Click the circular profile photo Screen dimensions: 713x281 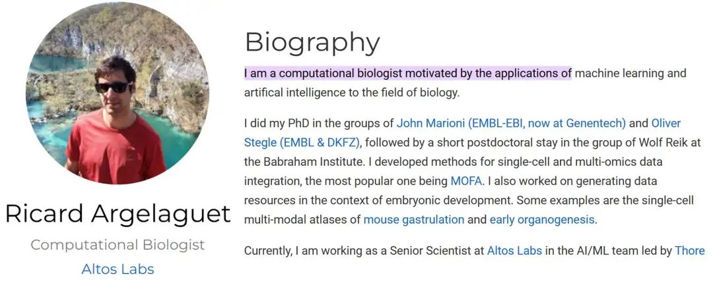[117, 93]
